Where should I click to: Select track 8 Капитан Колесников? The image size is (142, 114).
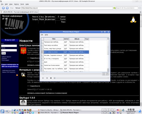pyautogui.click(x=65, y=65)
